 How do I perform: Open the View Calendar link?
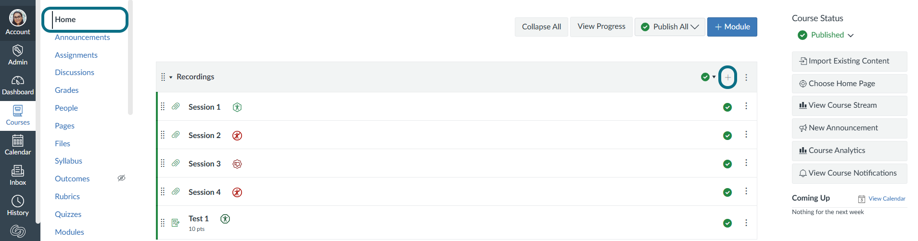point(887,199)
